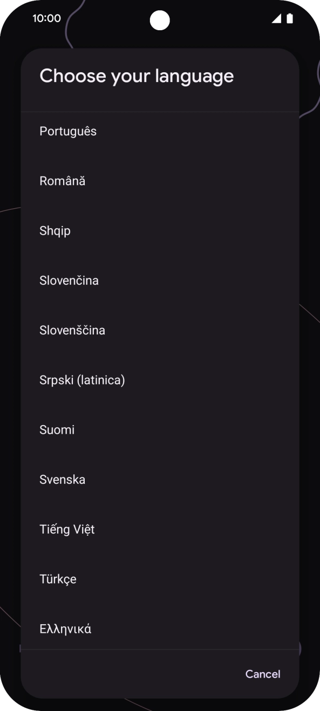
Task: Tap the Suomi language option
Action: click(160, 429)
